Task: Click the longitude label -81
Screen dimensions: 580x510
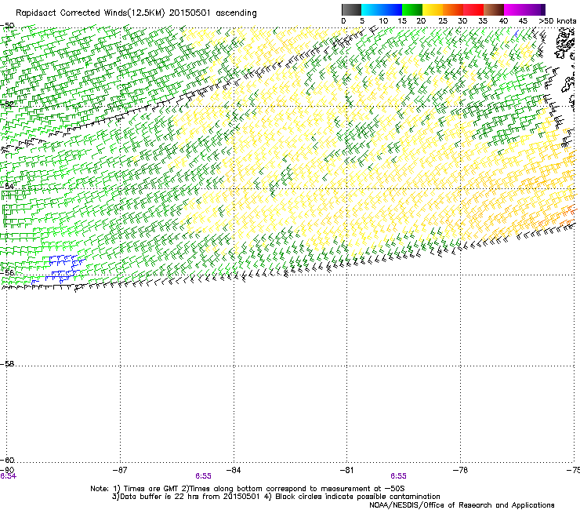Action: click(x=346, y=470)
